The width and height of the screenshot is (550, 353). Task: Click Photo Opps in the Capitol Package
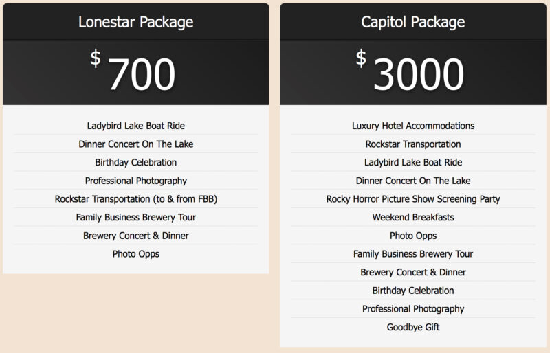click(x=412, y=236)
